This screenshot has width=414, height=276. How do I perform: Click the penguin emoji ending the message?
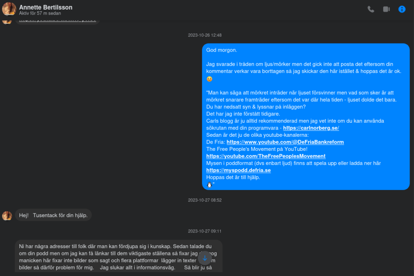[209, 184]
